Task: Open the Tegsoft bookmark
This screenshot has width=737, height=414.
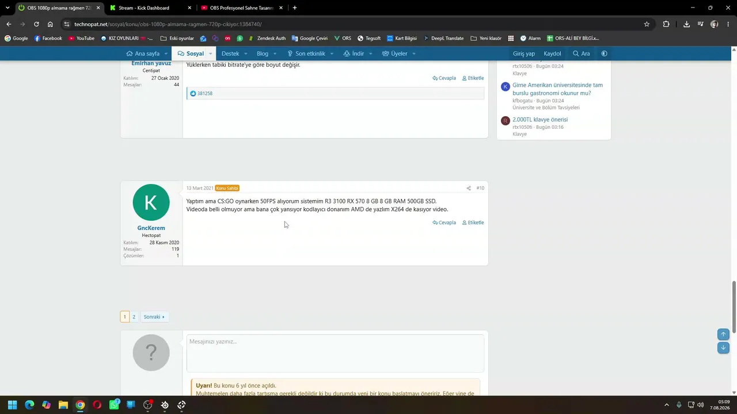Action: [368, 39]
